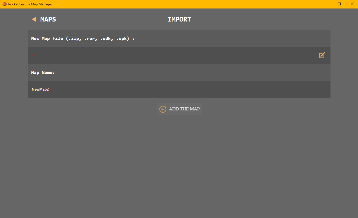Click the 'New Map File (.zip, .rar, .udk, .upk) :' label
358x218 pixels.
(x=83, y=38)
